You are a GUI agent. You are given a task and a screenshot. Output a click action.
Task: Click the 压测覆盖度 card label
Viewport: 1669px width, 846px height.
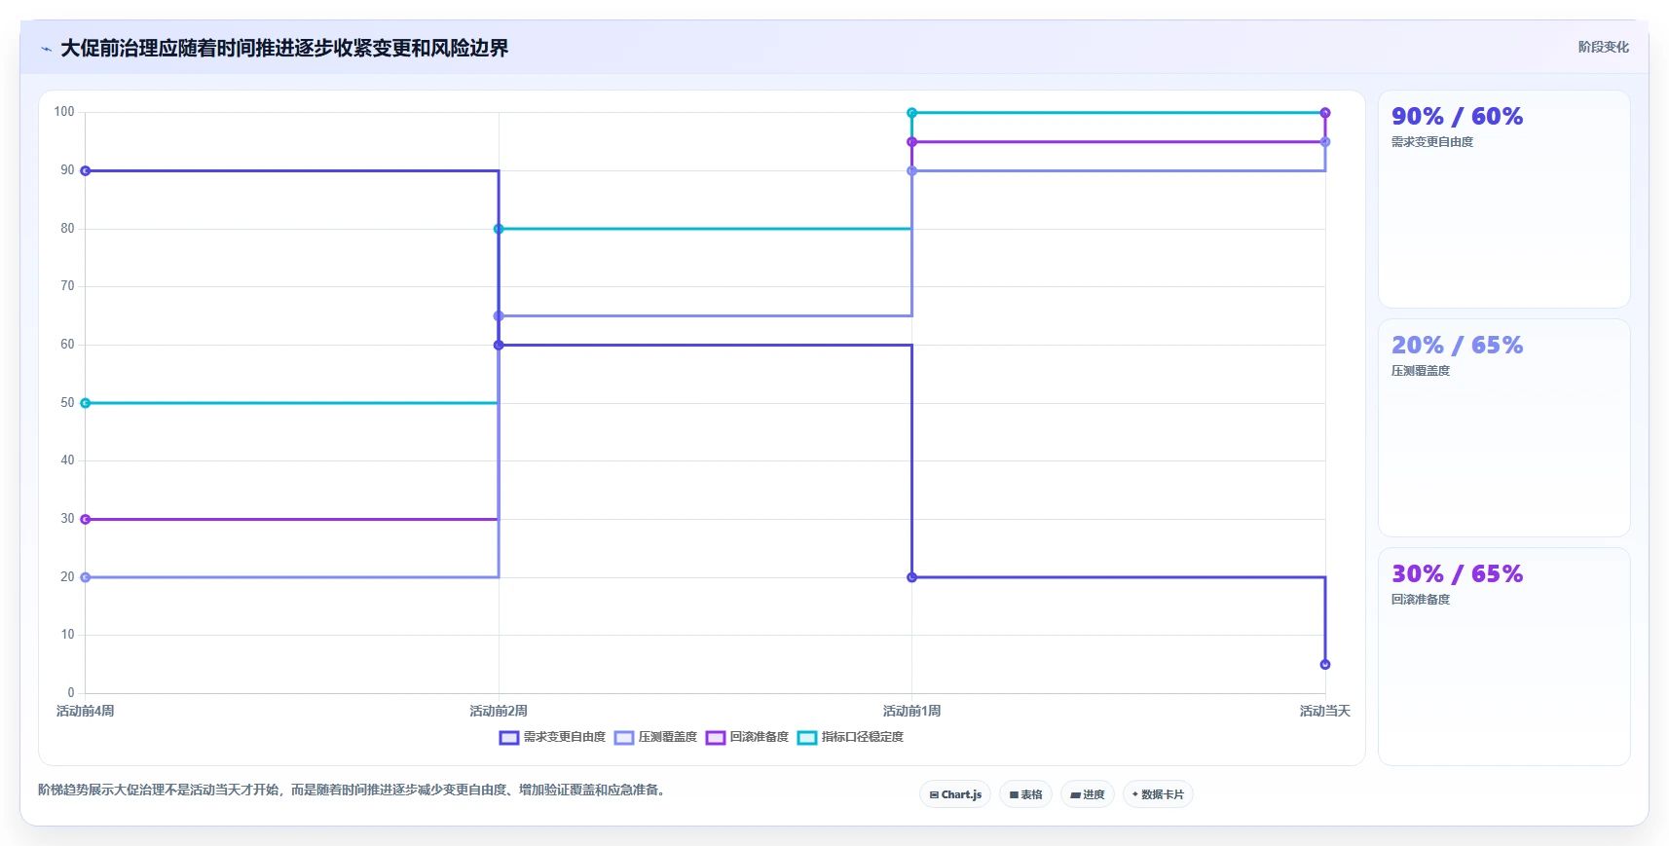(x=1420, y=371)
